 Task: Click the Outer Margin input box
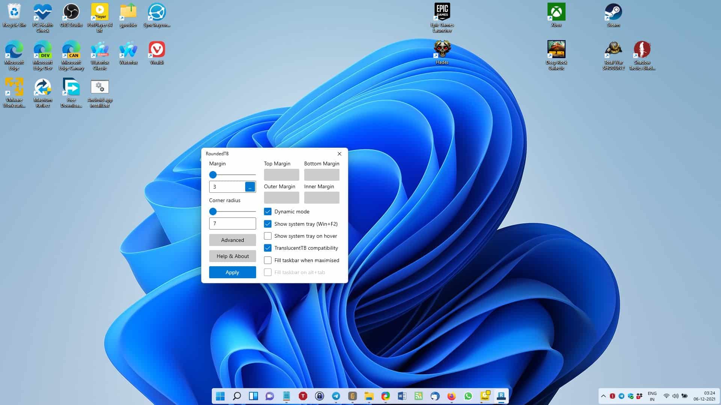click(282, 198)
